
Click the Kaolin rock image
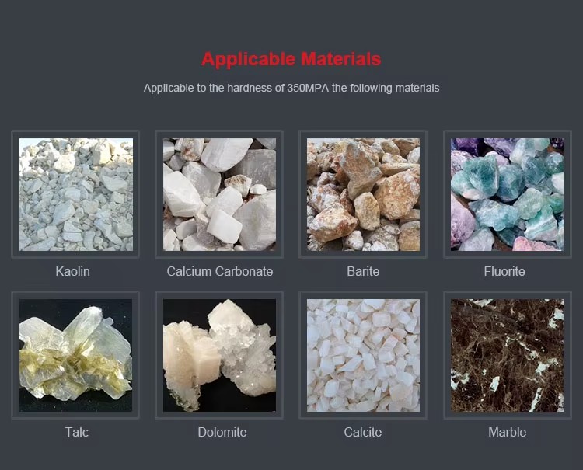[x=76, y=194]
